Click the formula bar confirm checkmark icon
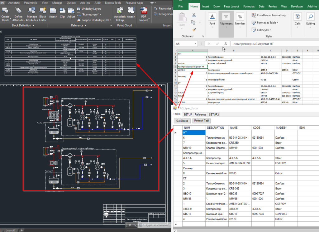 tap(217, 44)
